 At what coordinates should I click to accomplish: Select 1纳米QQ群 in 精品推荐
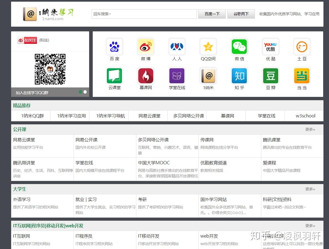tap(32, 116)
